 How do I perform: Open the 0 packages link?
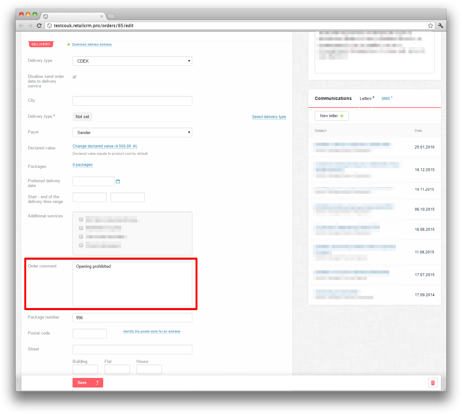pyautogui.click(x=82, y=165)
